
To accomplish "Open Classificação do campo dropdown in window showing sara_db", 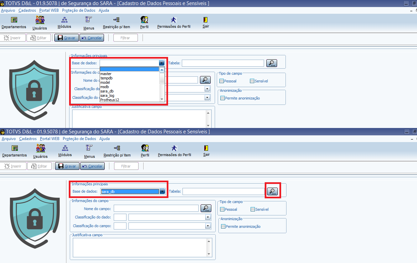I will [208, 226].
